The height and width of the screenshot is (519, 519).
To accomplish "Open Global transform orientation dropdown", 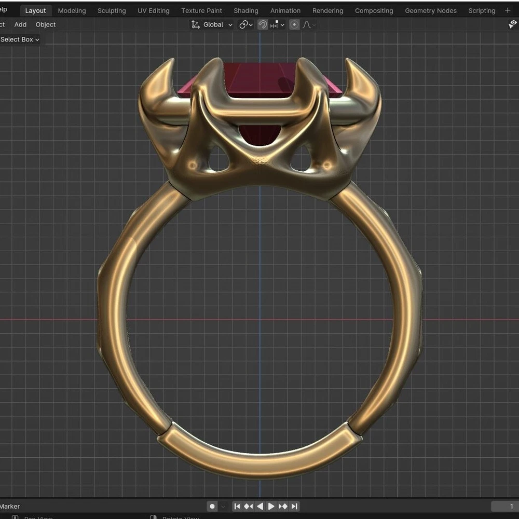I will point(212,24).
